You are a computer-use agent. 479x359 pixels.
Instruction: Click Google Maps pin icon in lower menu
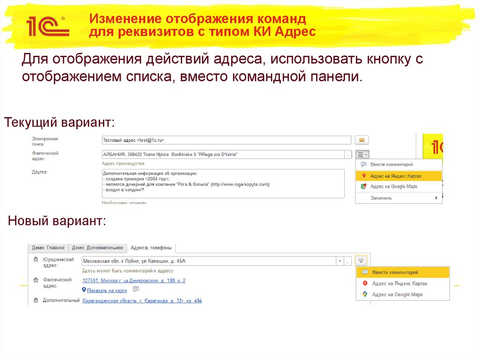coord(365,294)
